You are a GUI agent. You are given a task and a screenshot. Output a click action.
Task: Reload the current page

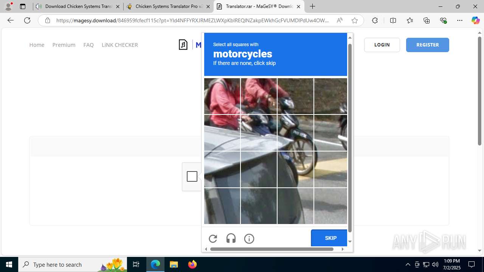click(27, 20)
